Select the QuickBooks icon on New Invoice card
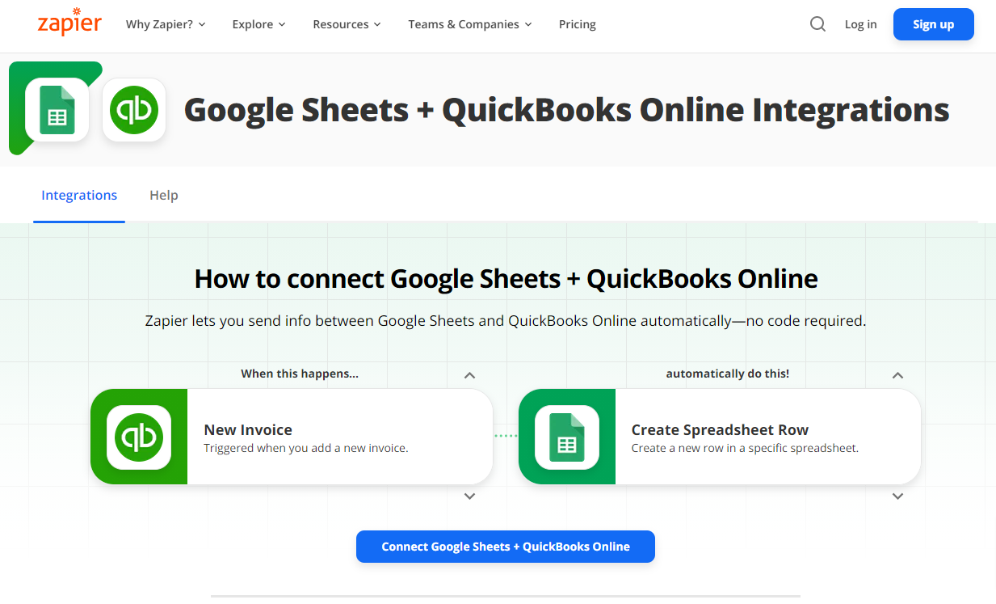The image size is (996, 604). point(139,437)
